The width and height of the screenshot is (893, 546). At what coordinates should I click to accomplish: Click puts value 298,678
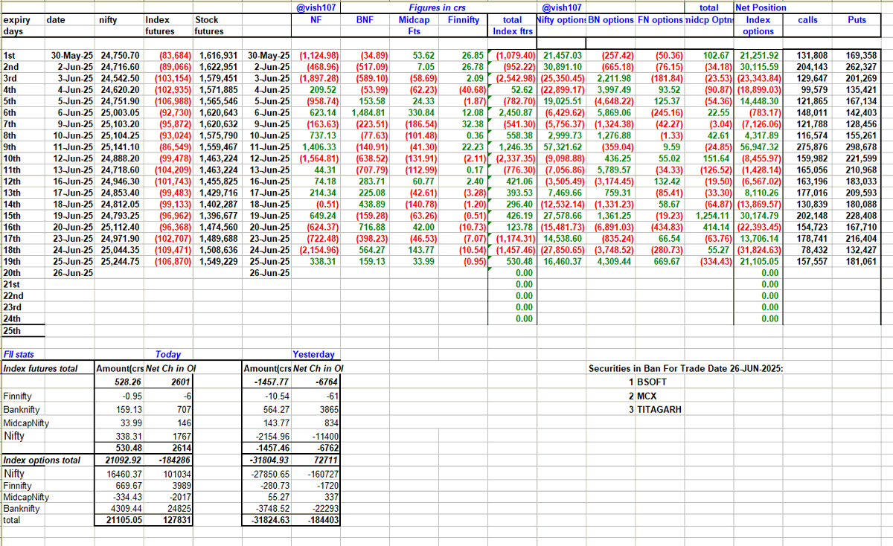coord(860,147)
